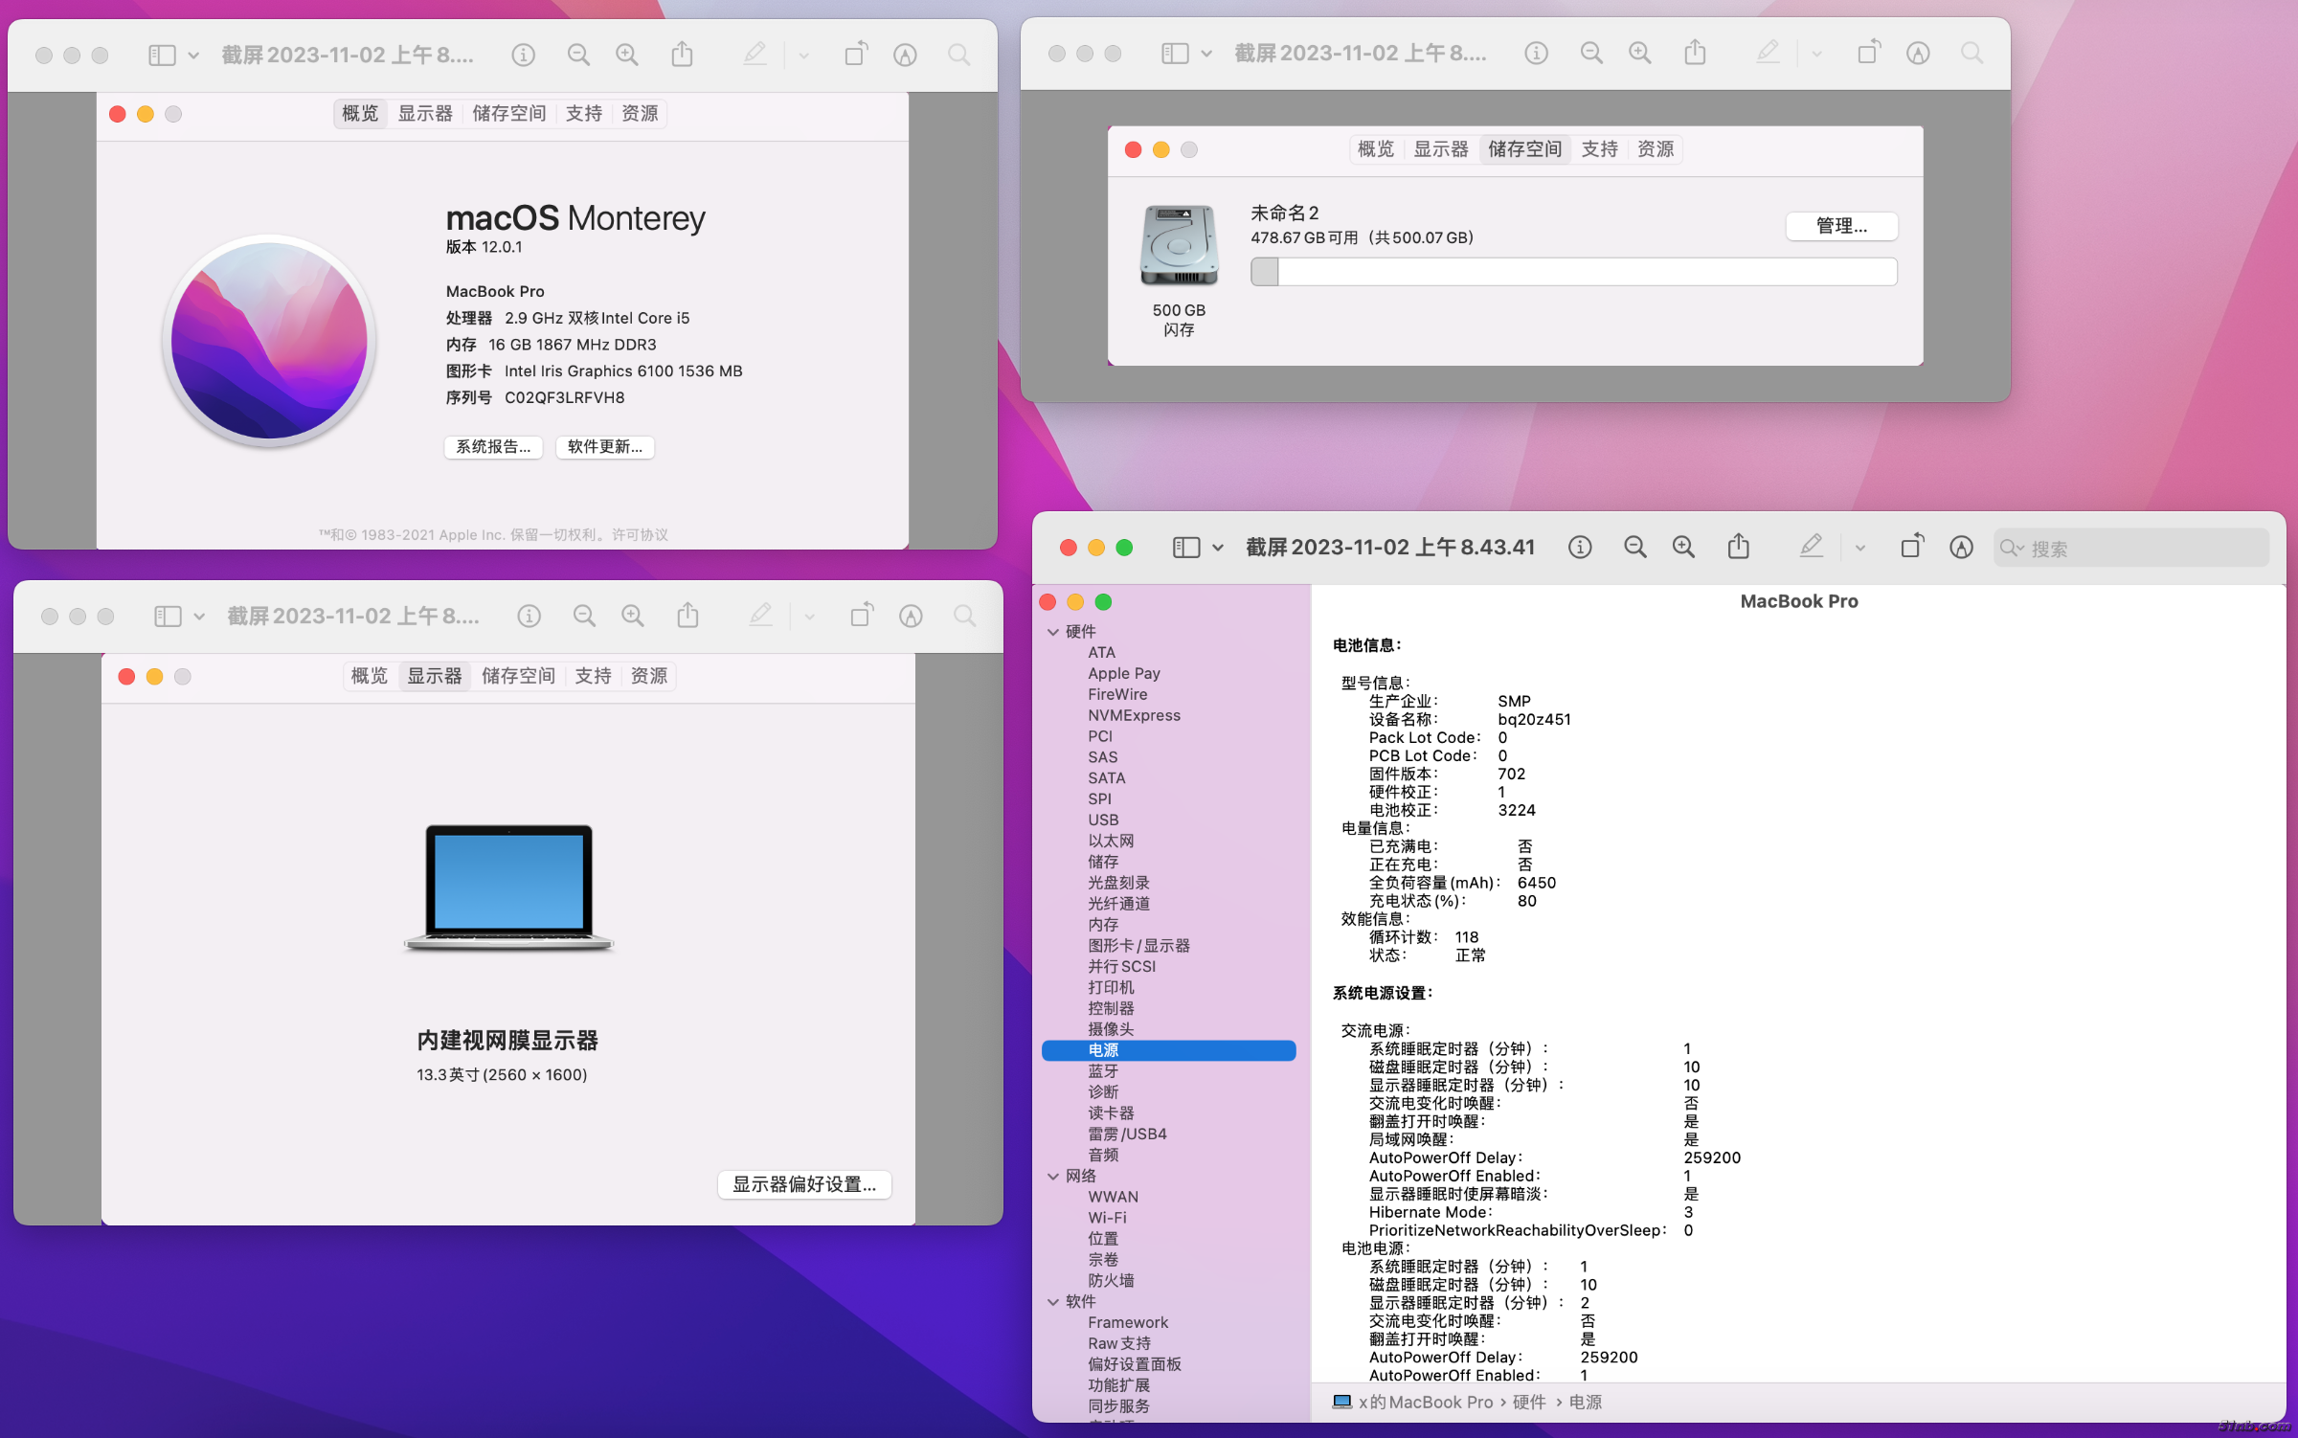Select 蓝牙 in hardware tree
Screen dimensions: 2298x1438
point(1103,1070)
